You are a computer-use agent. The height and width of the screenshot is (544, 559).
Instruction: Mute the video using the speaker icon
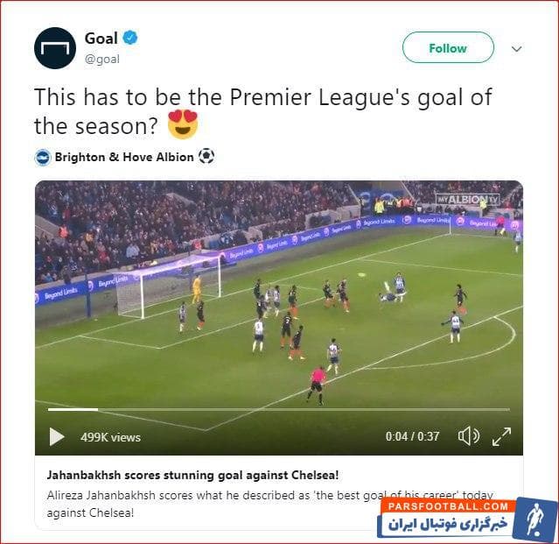tap(468, 436)
